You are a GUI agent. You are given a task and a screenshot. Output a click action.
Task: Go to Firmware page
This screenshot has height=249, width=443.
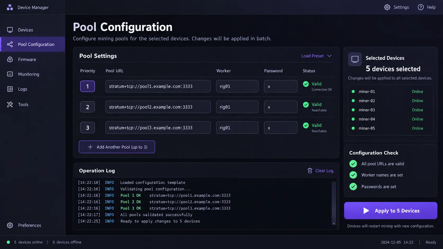[x=33, y=60]
